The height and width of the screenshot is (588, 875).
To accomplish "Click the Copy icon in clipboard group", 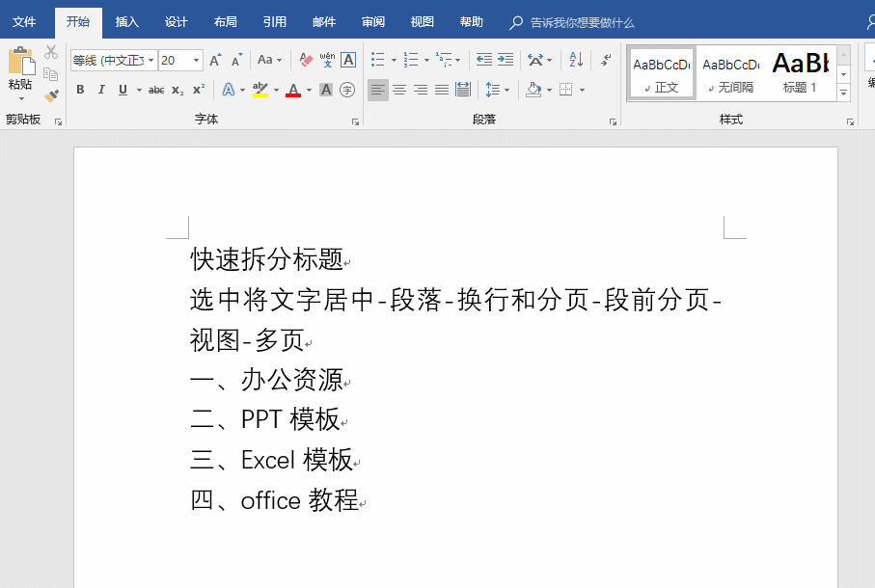I will [51, 74].
